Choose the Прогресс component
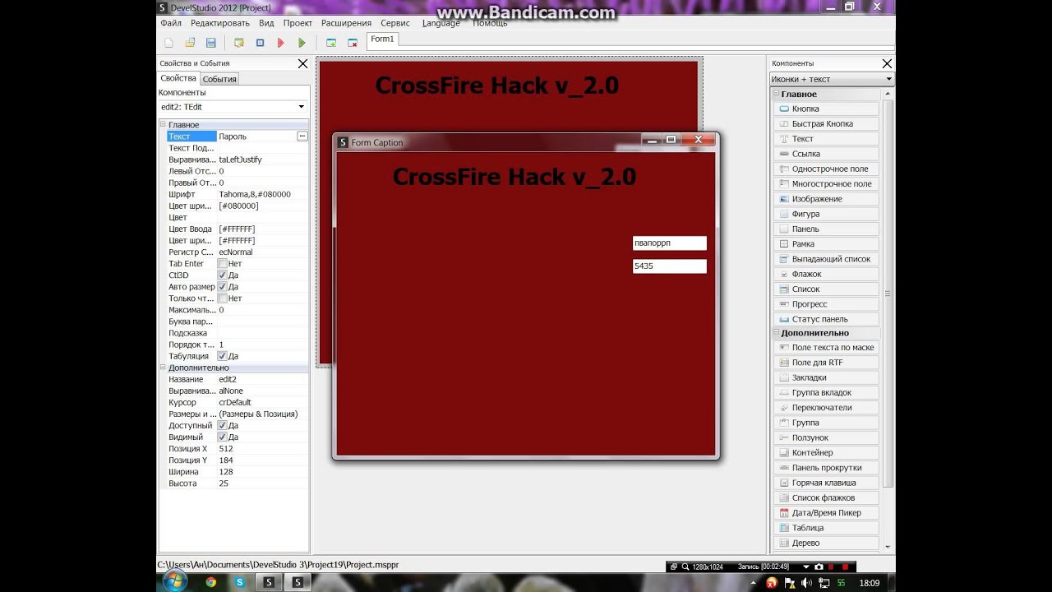 coord(826,304)
